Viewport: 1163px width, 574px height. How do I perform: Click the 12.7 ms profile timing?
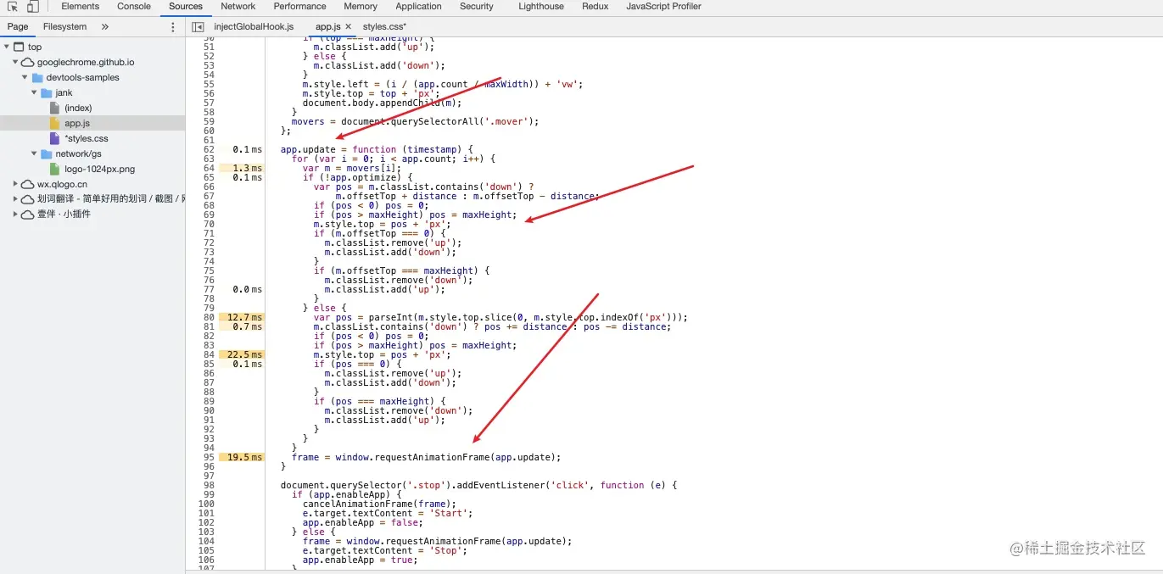[242, 317]
